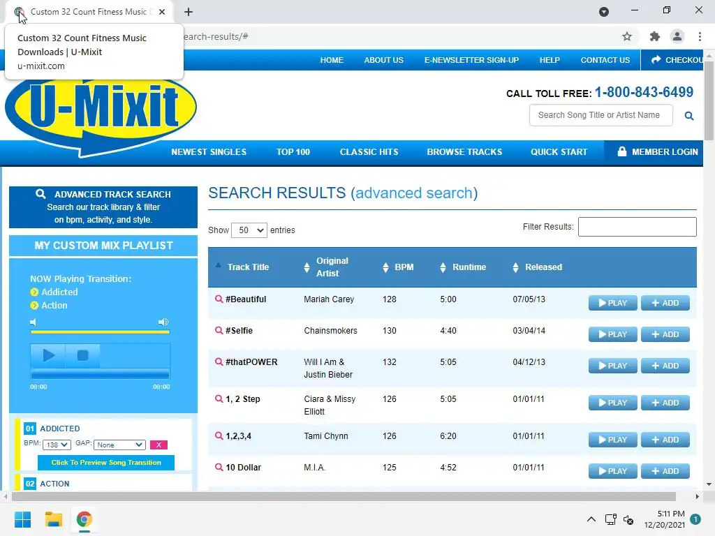The image size is (715, 536).
Task: Click Chrome icon in taskbar
Action: (84, 519)
